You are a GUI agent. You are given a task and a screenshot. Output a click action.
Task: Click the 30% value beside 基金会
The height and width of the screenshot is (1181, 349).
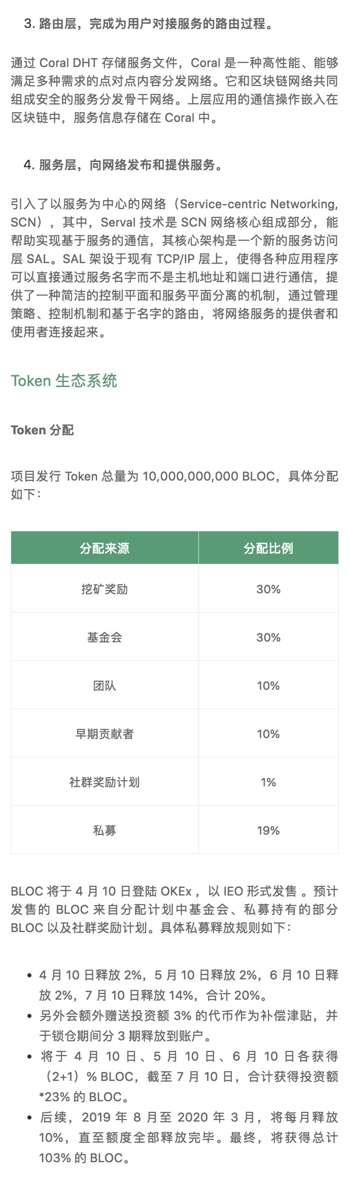point(268,637)
